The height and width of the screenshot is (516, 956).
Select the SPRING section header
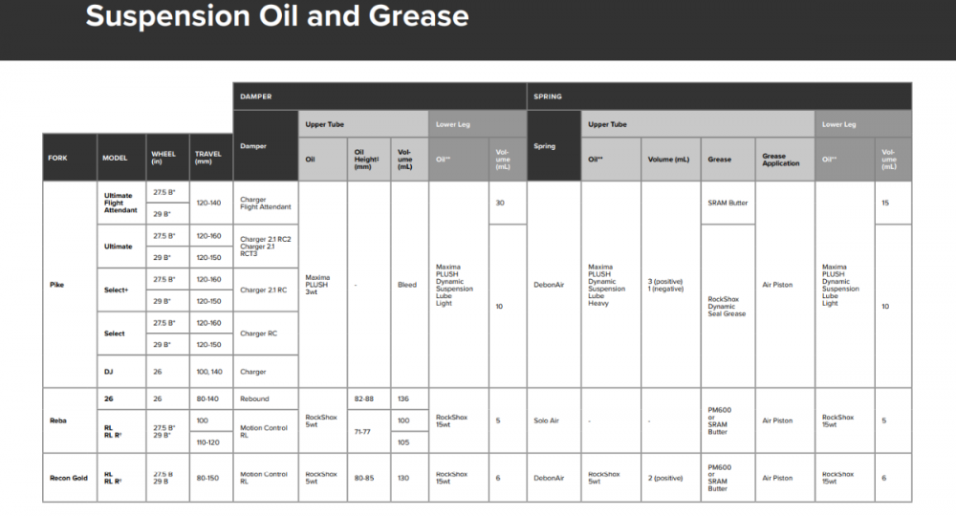click(x=720, y=97)
